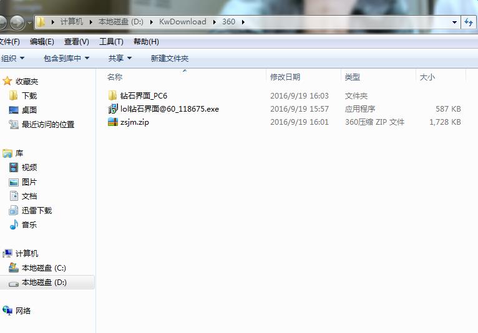Sort by 修改日期 column header

pyautogui.click(x=285, y=77)
